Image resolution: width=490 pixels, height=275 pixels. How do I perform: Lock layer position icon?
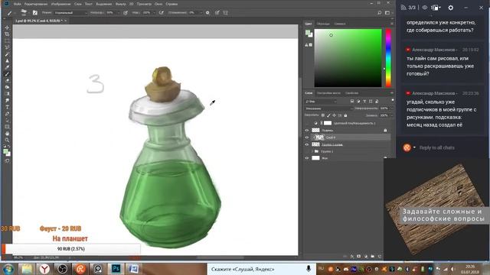[x=334, y=115]
